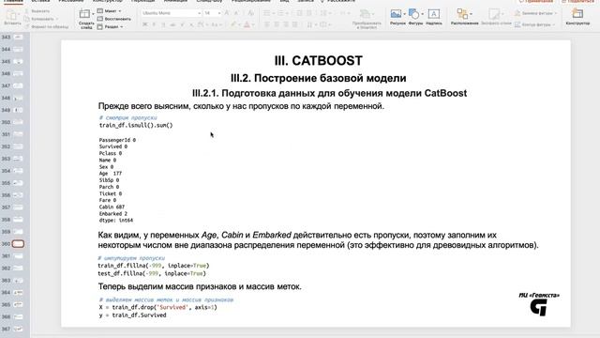The width and height of the screenshot is (600, 338).
Task: Open the Фигуры shapes gallery
Action: pos(413,14)
